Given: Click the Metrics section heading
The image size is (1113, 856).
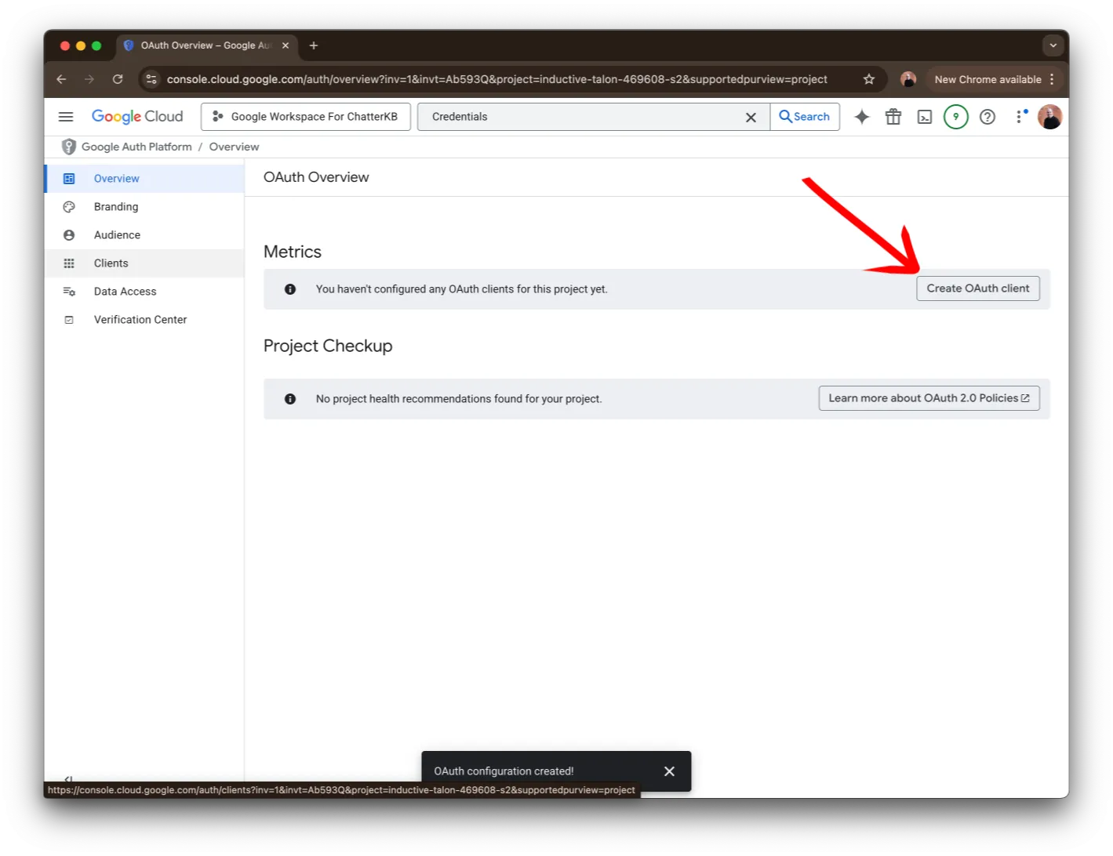Looking at the screenshot, I should pos(293,252).
